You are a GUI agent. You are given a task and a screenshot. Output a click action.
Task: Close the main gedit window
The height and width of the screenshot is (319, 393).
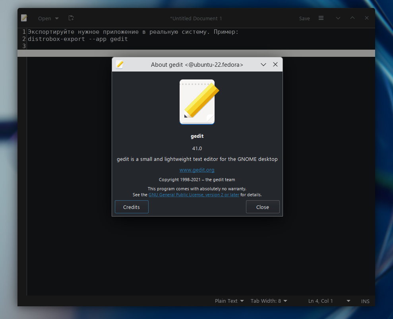(x=367, y=18)
